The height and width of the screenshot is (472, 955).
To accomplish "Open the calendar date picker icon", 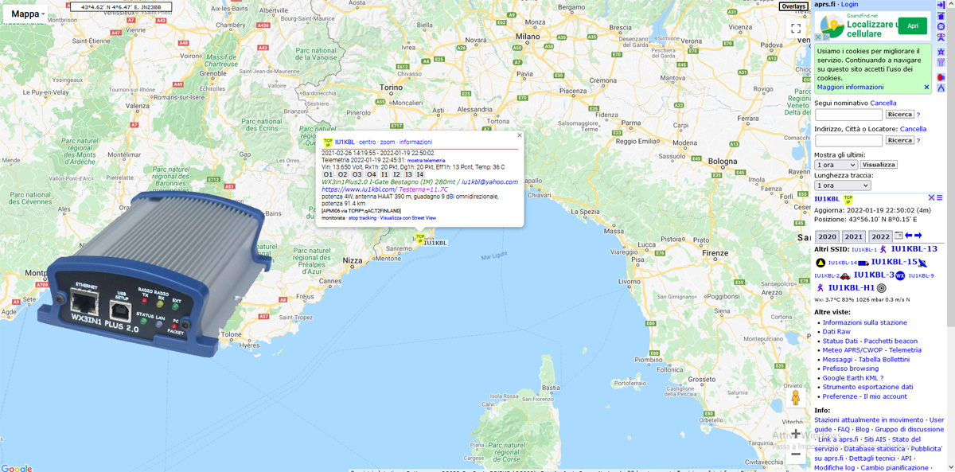I will pos(898,236).
